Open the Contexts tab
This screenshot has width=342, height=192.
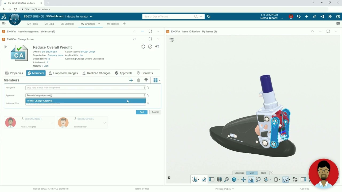(145, 73)
